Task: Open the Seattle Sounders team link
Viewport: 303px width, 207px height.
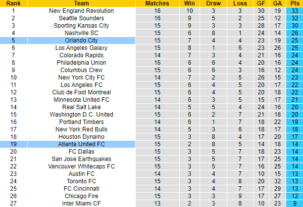Action: coord(81,18)
